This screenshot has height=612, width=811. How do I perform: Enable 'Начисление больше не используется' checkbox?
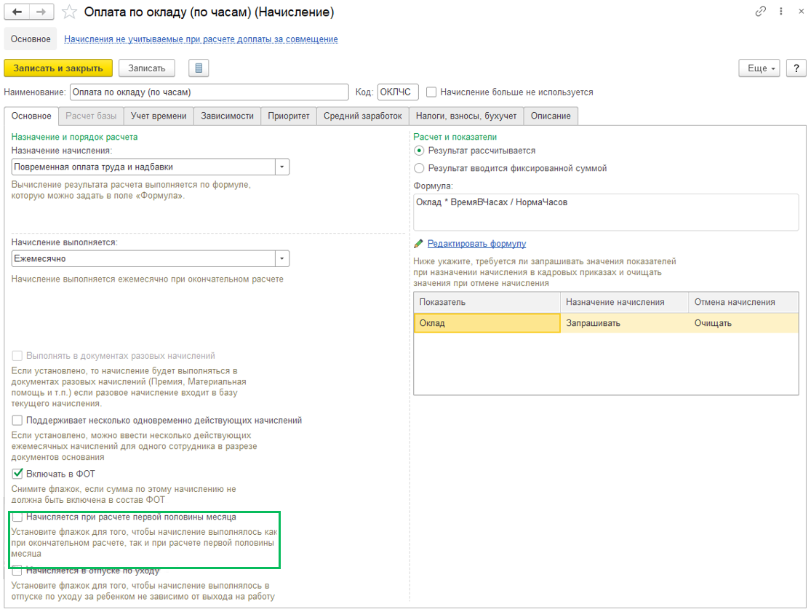click(x=431, y=92)
